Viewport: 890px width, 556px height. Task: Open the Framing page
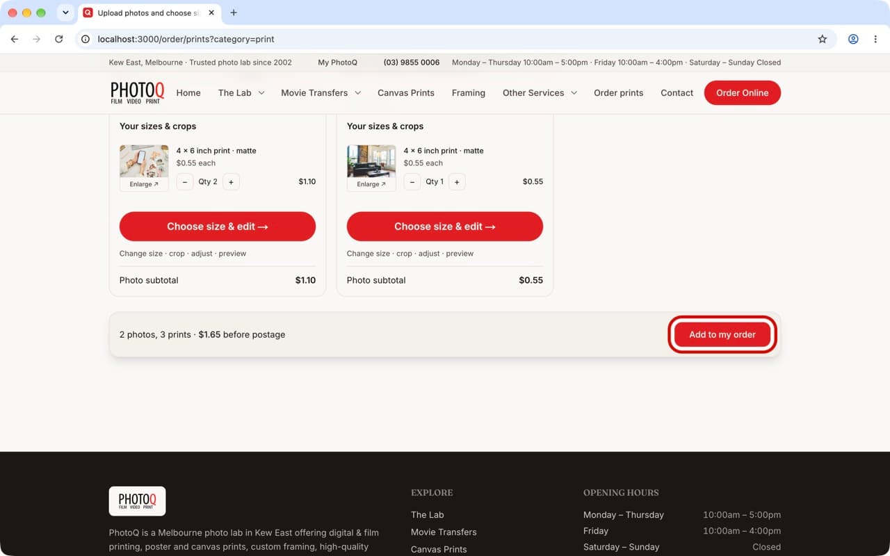[469, 92]
